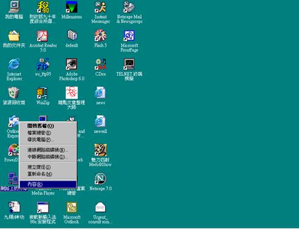The height and width of the screenshot is (229, 299).
Task: Select the news Internet shortcut icon
Action: point(100,93)
